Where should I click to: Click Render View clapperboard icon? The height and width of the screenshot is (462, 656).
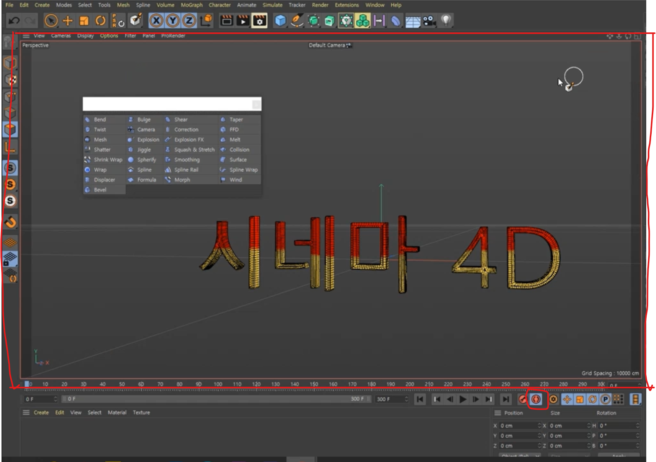point(226,20)
